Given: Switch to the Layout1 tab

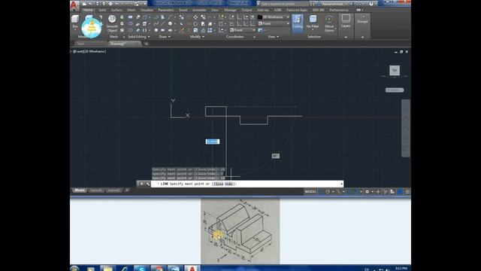Looking at the screenshot, I should coord(96,190).
